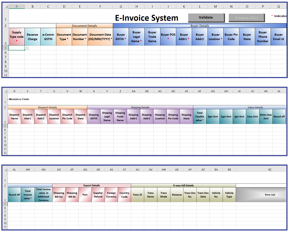Screen dimensions: 288x231
Task: Select the Vehicle Type header cell
Action: (229, 195)
